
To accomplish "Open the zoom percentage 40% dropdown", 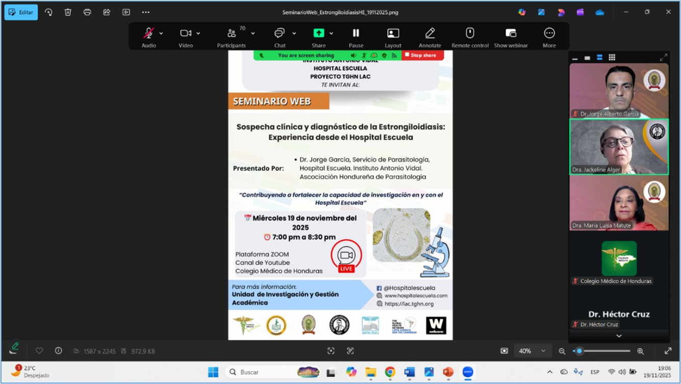I will (x=532, y=351).
